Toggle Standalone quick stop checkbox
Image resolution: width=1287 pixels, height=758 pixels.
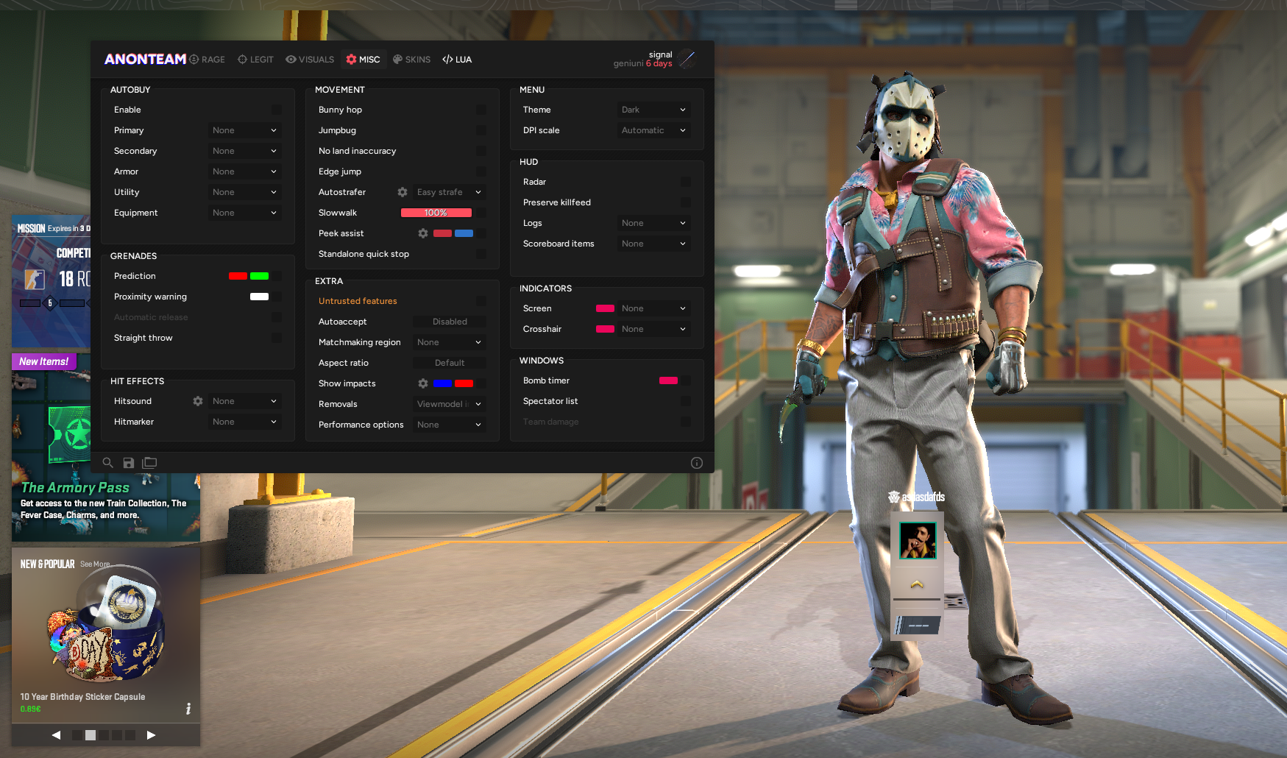481,254
